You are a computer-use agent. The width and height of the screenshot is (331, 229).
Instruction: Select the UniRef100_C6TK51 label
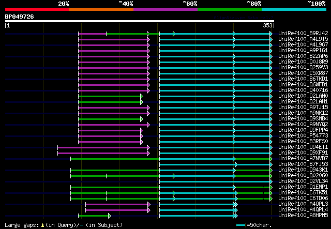coord(303,193)
